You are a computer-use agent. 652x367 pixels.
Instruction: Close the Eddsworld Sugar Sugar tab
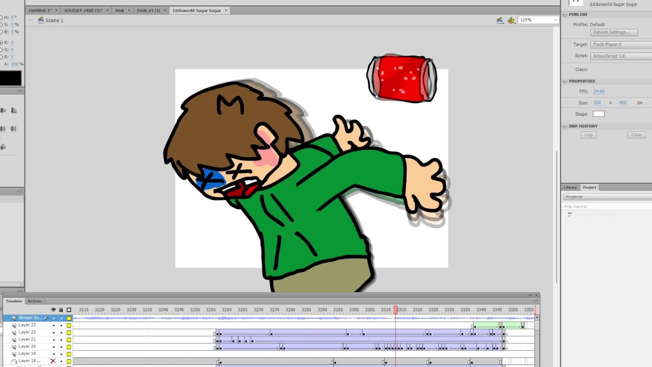click(x=226, y=11)
